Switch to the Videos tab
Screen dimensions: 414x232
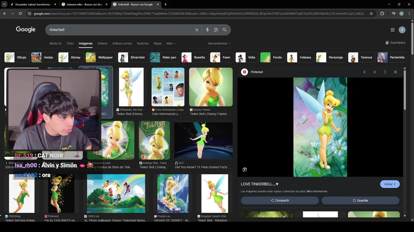[103, 43]
